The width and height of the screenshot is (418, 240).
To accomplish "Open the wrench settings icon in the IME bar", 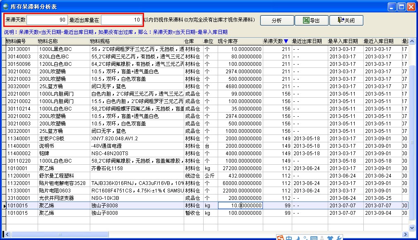I will coord(339,238).
